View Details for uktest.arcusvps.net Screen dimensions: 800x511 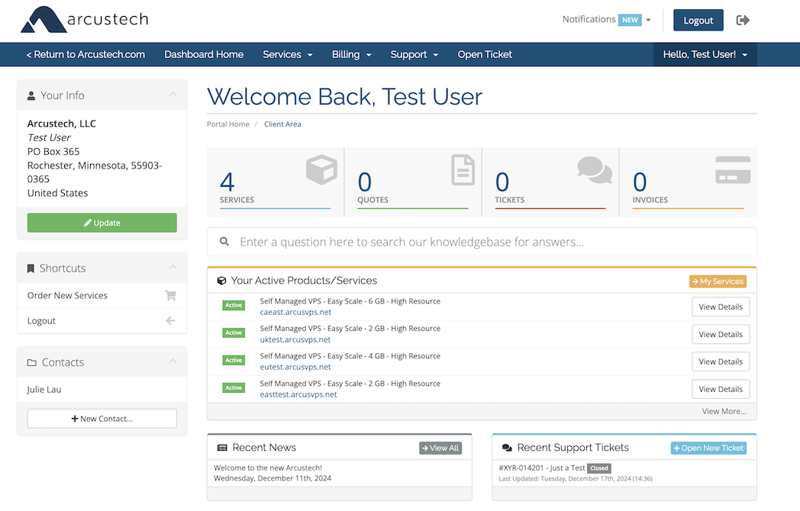pos(721,335)
